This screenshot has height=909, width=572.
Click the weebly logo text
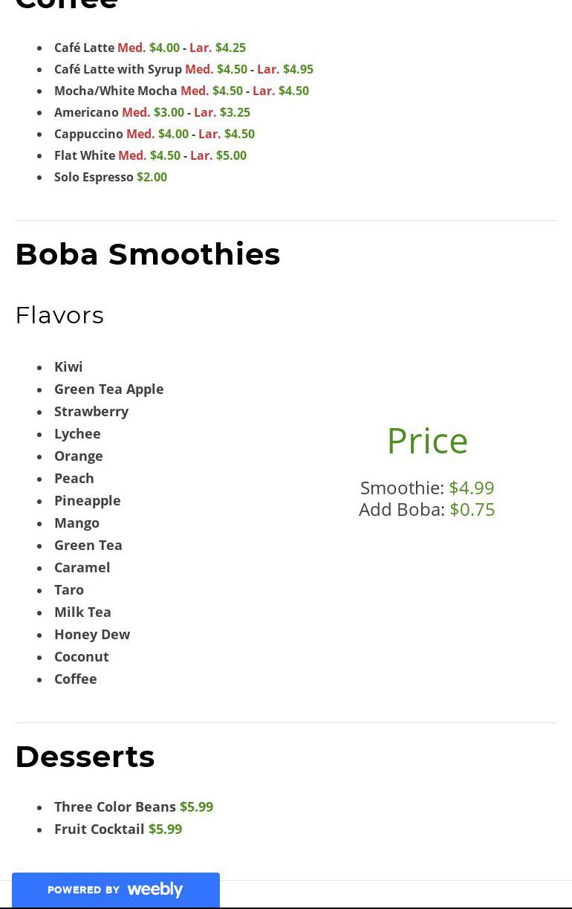click(x=155, y=889)
